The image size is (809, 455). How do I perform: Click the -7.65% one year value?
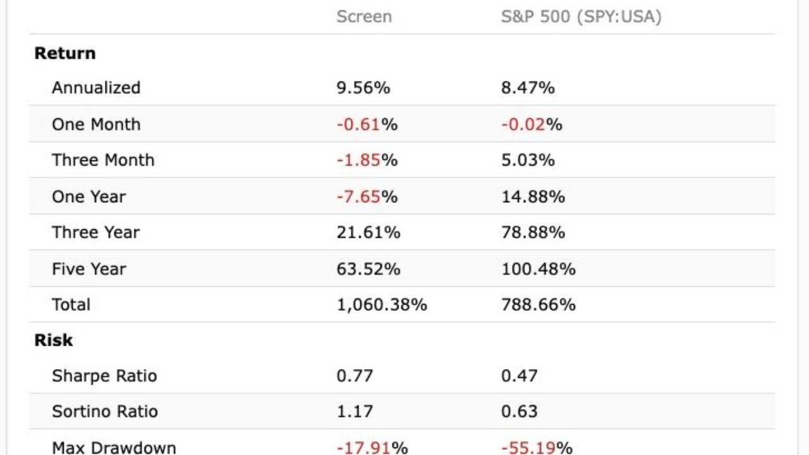[367, 197]
